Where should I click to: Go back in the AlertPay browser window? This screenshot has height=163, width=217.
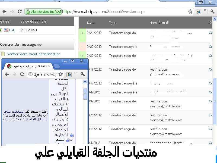point(4,12)
